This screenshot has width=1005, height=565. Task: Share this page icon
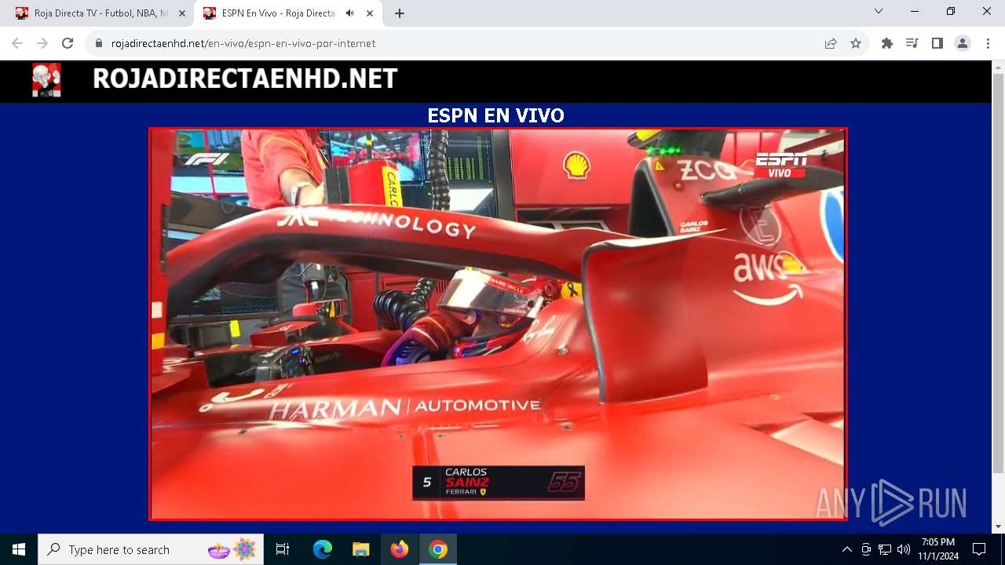pos(831,43)
